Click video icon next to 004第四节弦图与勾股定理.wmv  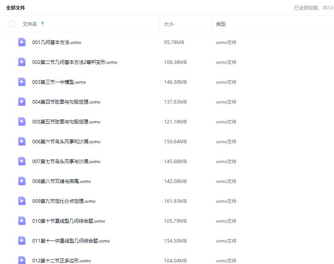coord(22,102)
